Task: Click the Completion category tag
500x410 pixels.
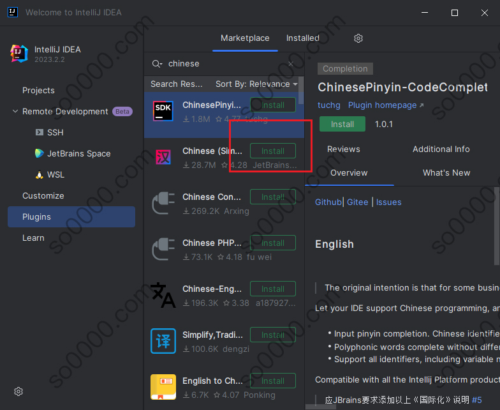Action: [345, 69]
